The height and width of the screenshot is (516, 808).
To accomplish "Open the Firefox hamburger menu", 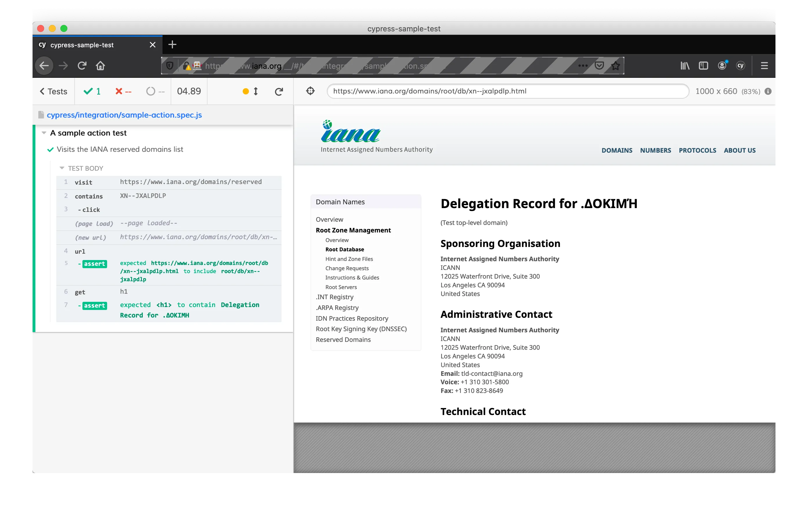I will click(764, 65).
